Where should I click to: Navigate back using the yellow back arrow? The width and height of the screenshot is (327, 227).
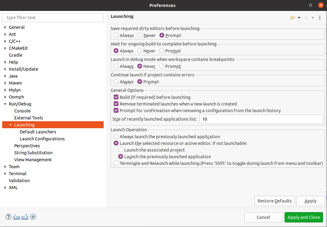pos(292,18)
